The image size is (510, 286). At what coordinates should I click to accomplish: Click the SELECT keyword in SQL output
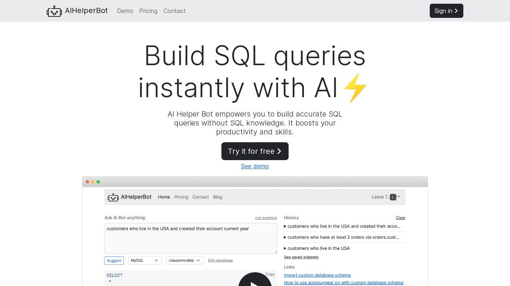115,276
